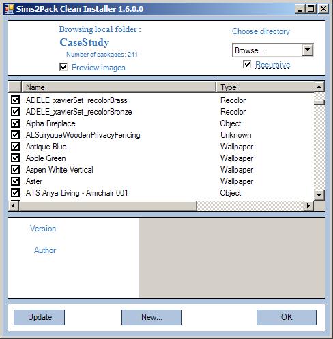The width and height of the screenshot is (333, 339).
Task: Click the Version label
Action: [x=43, y=229]
